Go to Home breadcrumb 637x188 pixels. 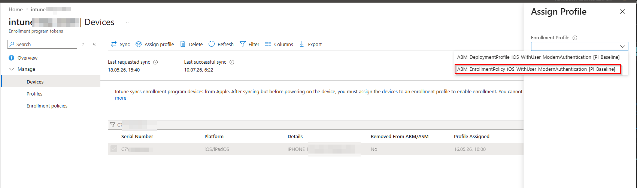click(16, 9)
